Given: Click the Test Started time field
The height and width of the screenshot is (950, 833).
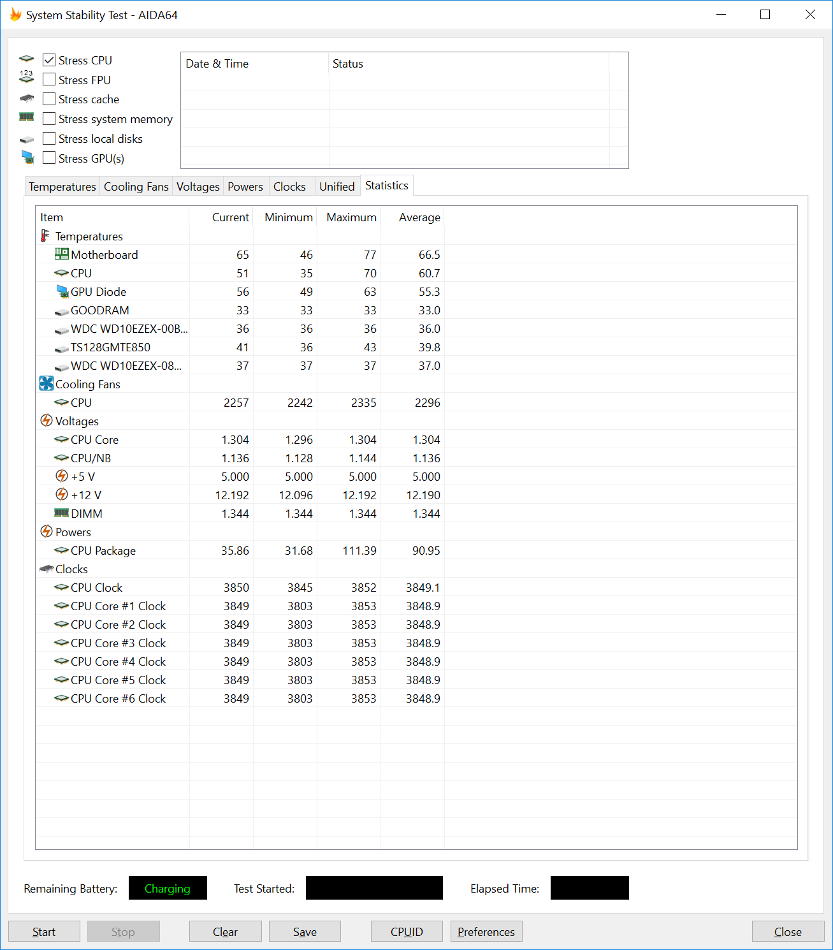Looking at the screenshot, I should point(374,888).
